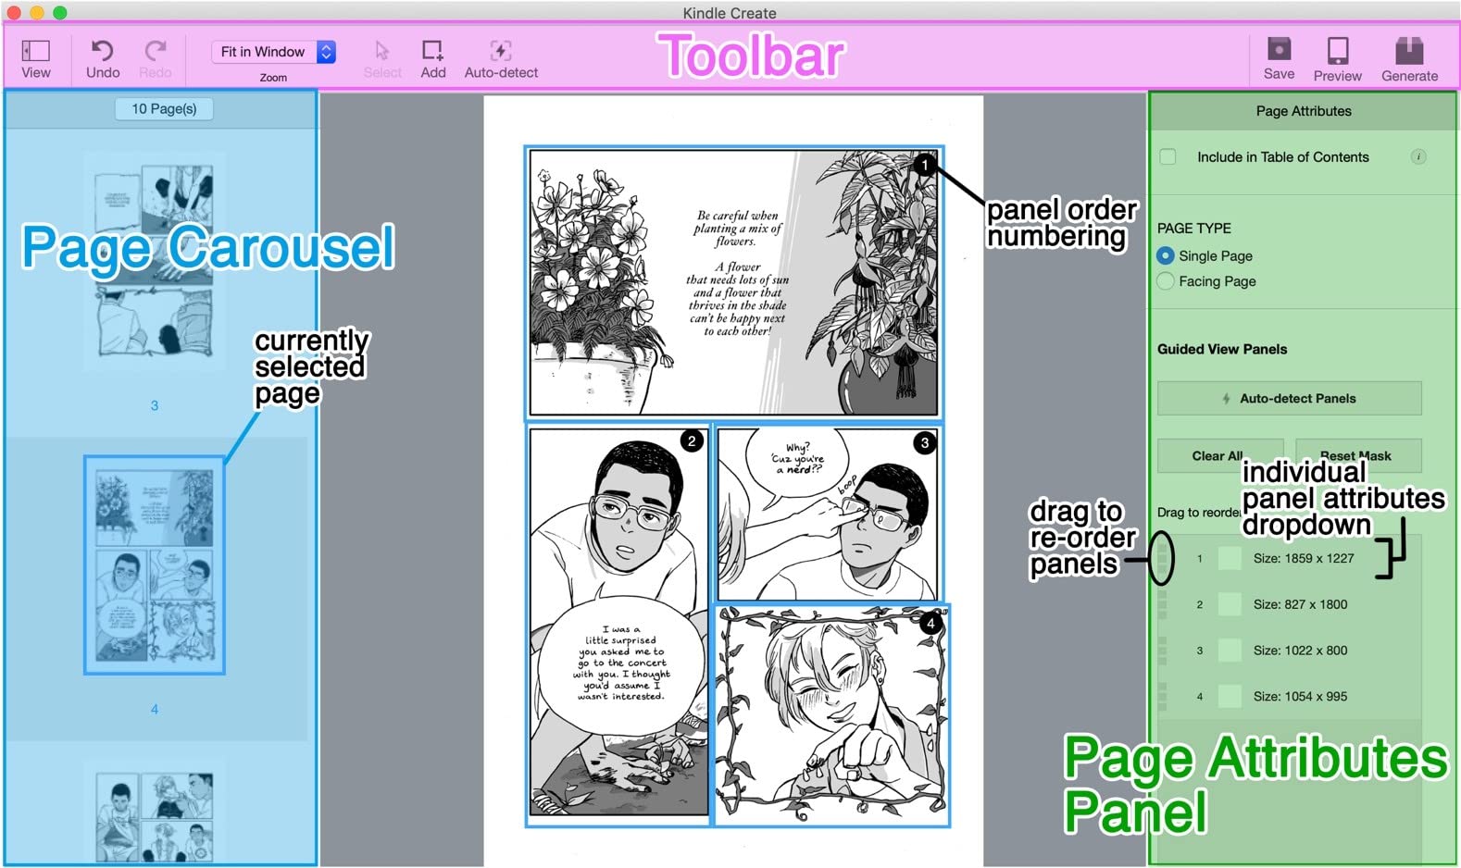Click the preview swatch for the 827 x 1800 panel
Screen dimensions: 1461x868
(x=1230, y=604)
